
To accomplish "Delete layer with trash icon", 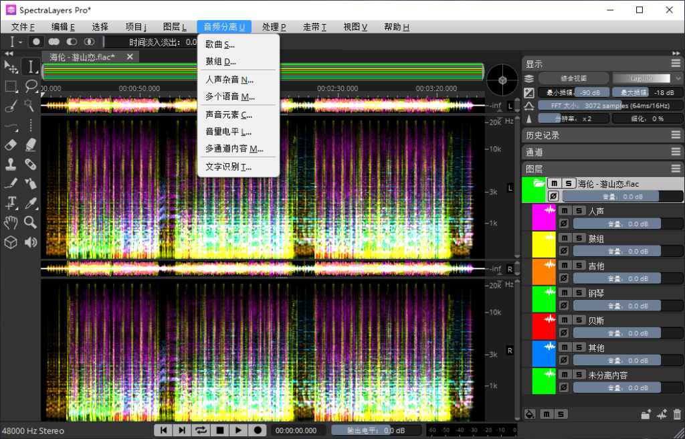I will click(x=677, y=414).
